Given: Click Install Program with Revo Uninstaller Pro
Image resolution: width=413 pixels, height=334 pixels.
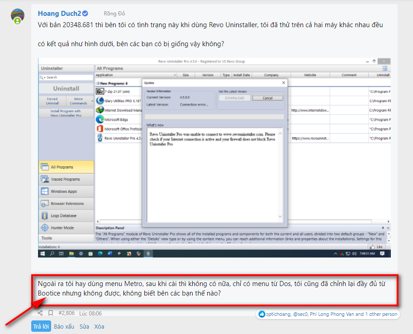Looking at the screenshot, I should click(x=66, y=113).
